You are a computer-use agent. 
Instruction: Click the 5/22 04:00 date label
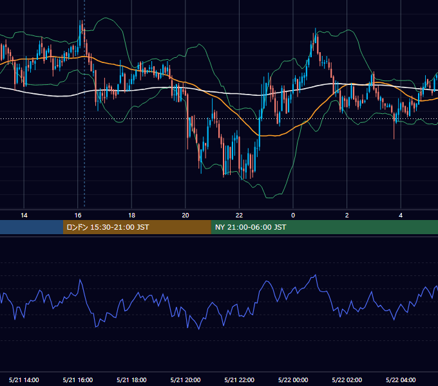pos(401,380)
